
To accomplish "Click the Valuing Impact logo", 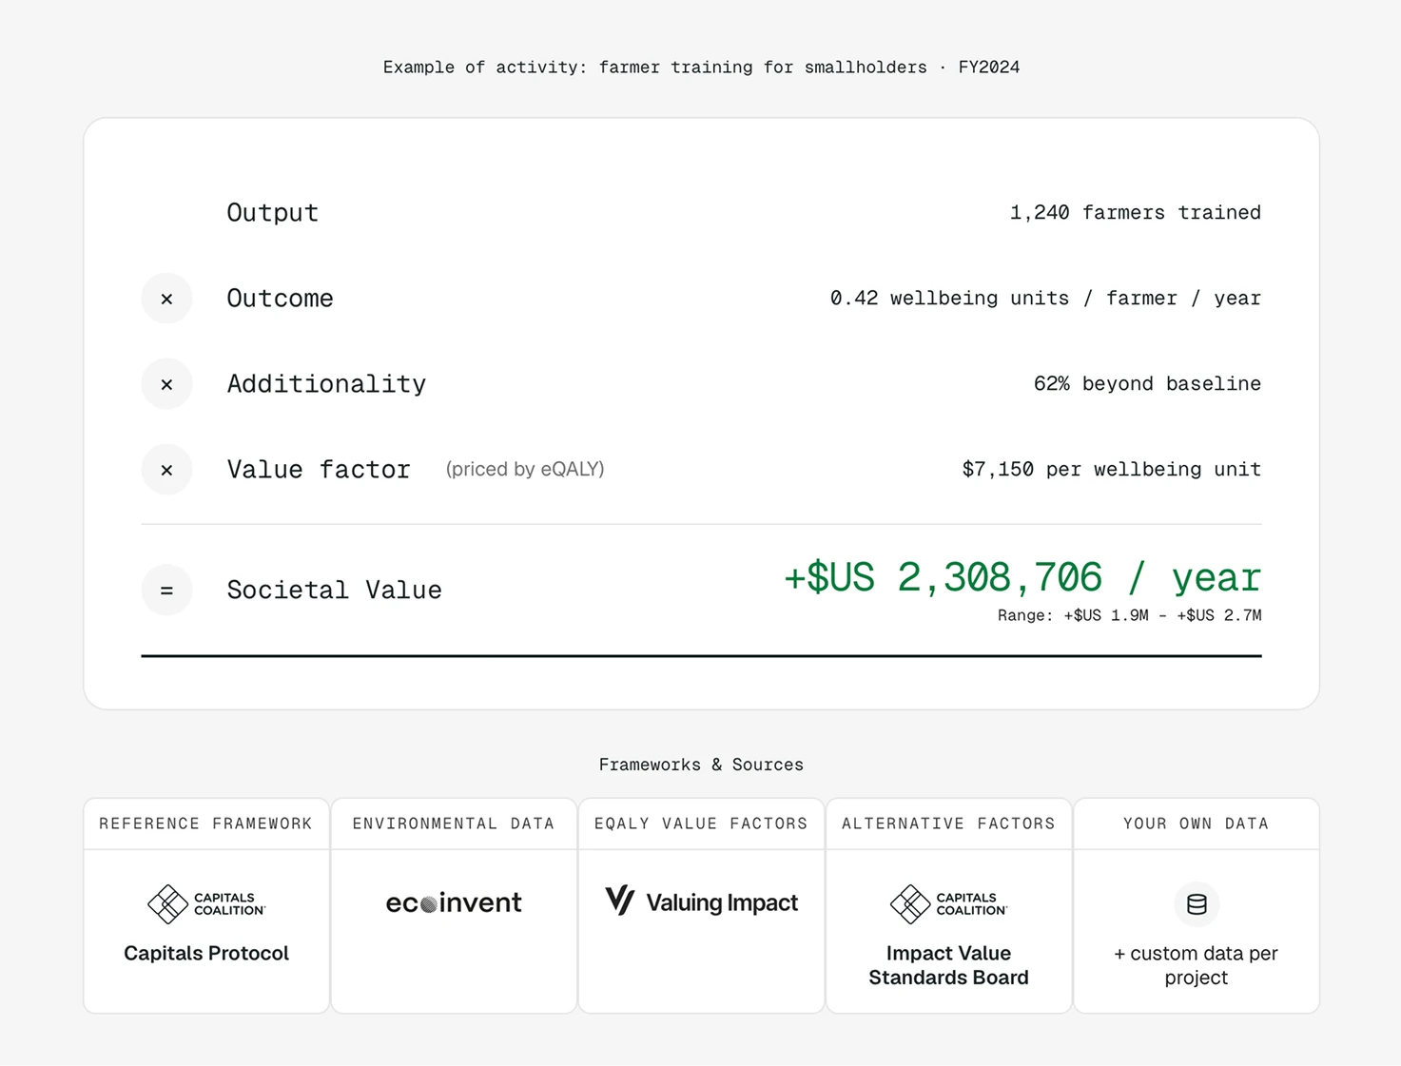I will (x=701, y=901).
